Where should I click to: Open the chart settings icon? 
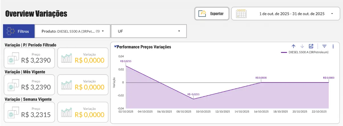pos(311,46)
